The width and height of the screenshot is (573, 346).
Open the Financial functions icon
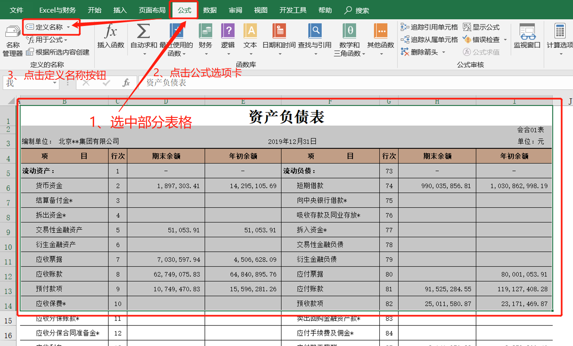pyautogui.click(x=205, y=31)
